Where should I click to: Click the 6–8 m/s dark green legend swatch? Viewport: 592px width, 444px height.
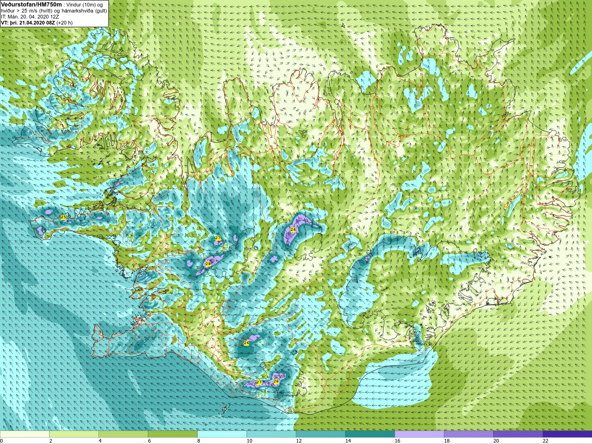pos(173,434)
